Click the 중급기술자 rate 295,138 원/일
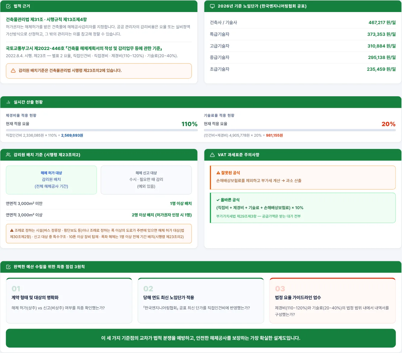402x353 pixels. click(x=382, y=57)
